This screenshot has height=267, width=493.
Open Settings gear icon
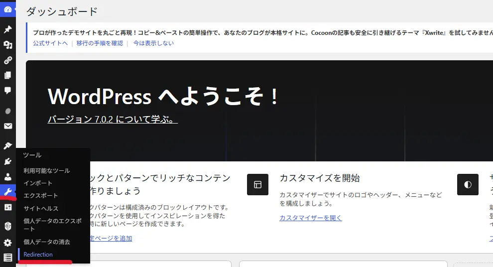[x=8, y=243]
